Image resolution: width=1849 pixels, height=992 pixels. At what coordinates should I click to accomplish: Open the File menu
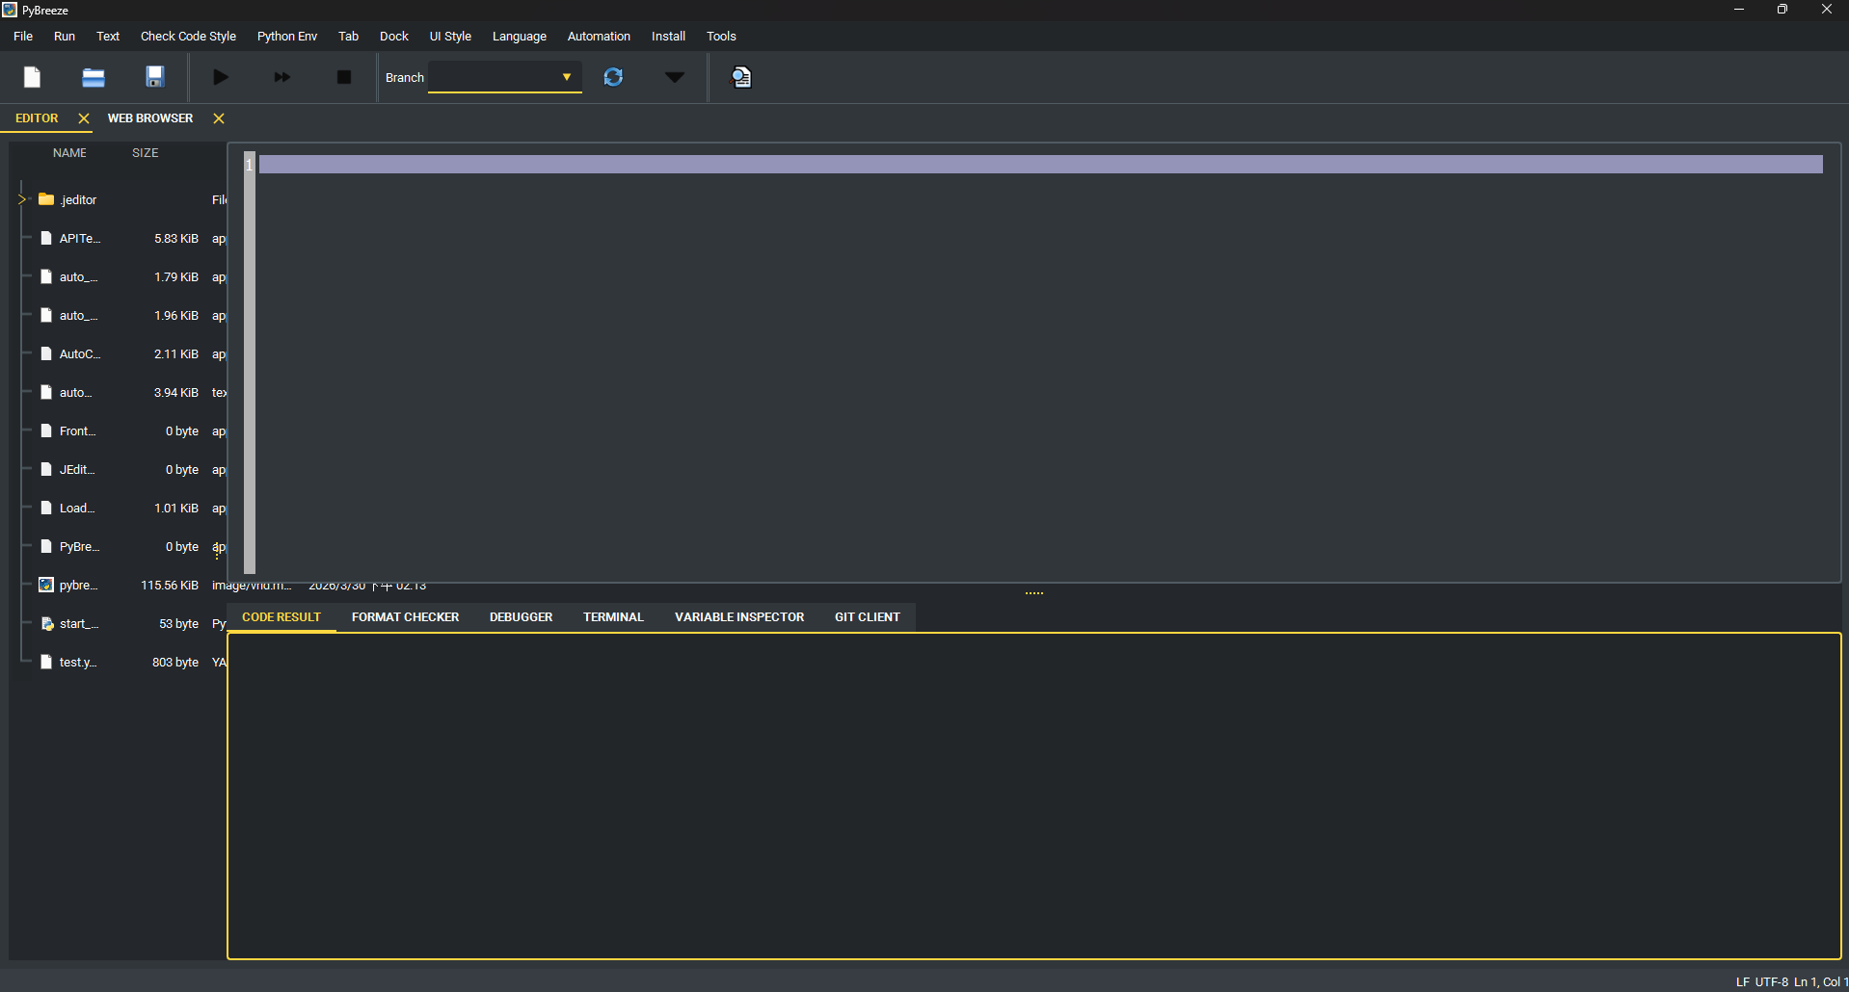[x=23, y=37]
